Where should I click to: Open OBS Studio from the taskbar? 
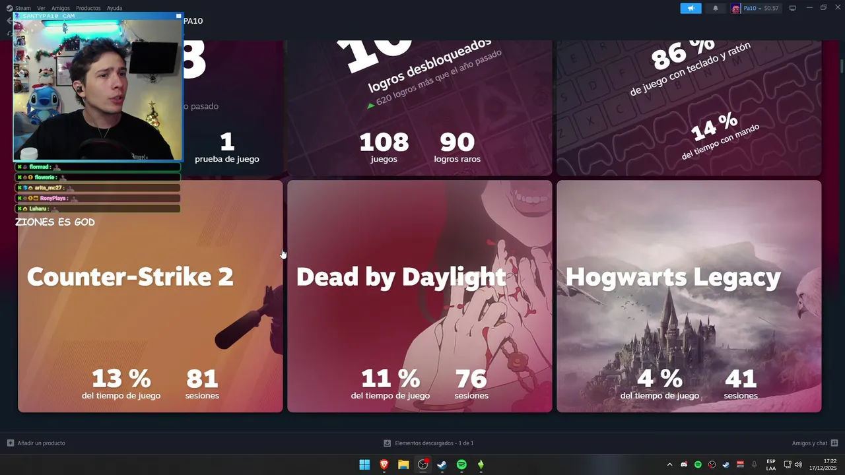pos(423,464)
